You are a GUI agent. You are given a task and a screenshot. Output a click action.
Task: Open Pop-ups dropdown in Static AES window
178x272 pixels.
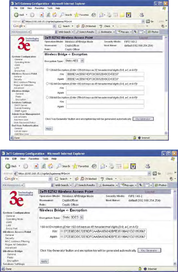point(131,32)
